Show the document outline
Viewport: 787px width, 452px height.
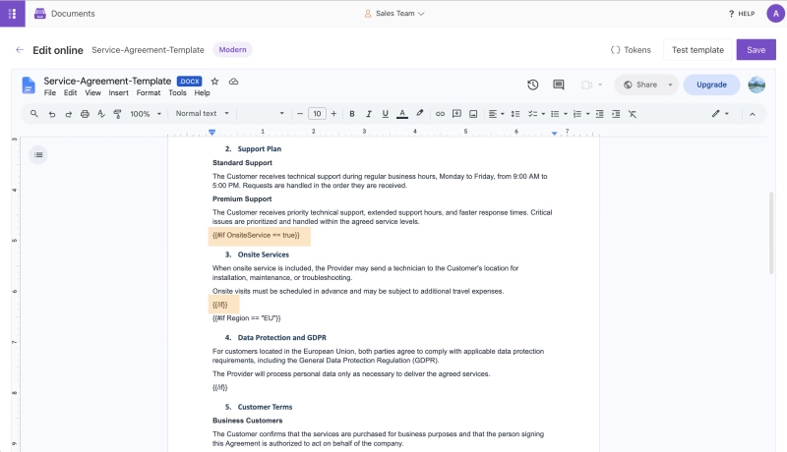pyautogui.click(x=38, y=155)
